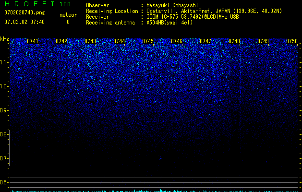Click the 0747 time marker
This screenshot has height=192, width=302.
(x=205, y=41)
